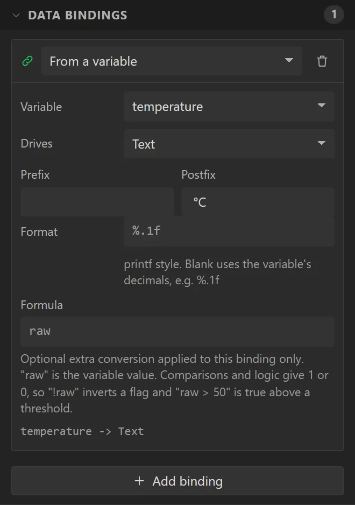Image resolution: width=355 pixels, height=505 pixels.
Task: Click the plus icon in Add binding
Action: [x=139, y=481]
